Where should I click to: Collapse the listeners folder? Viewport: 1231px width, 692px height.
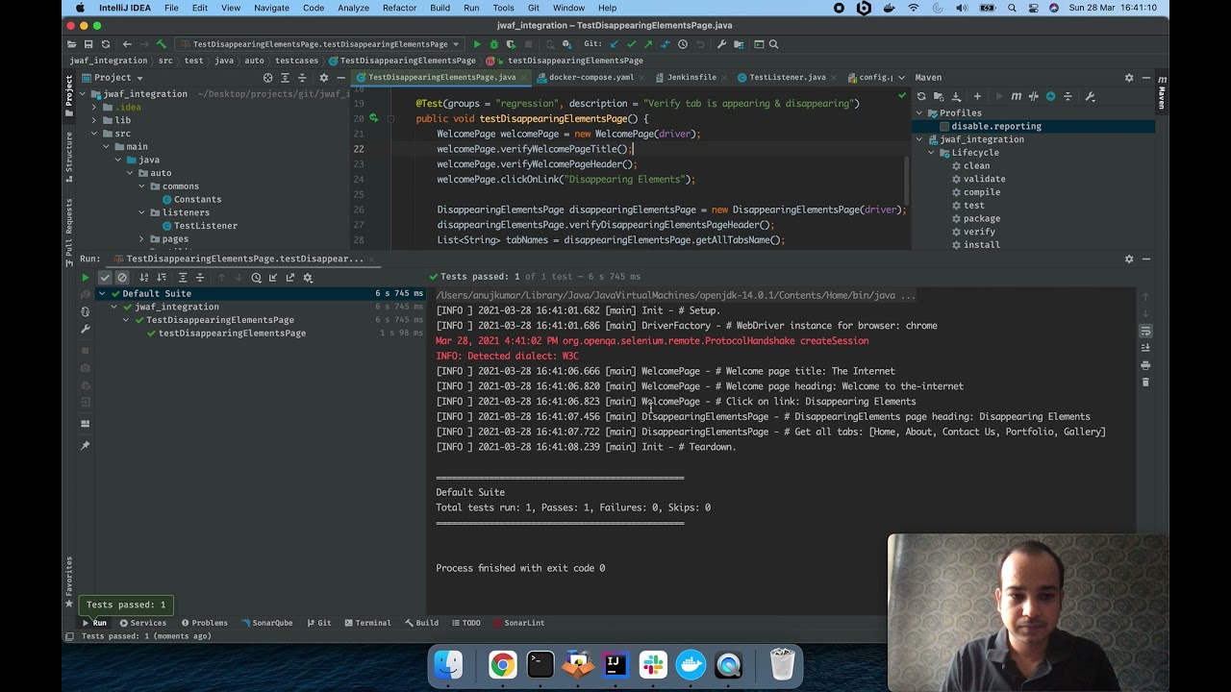[x=141, y=212]
